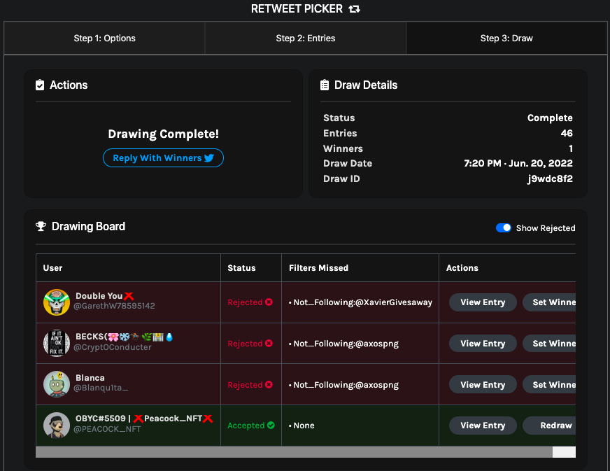
Task: Click the retweet icon beside Retweet Picker title
Action: pyautogui.click(x=354, y=8)
